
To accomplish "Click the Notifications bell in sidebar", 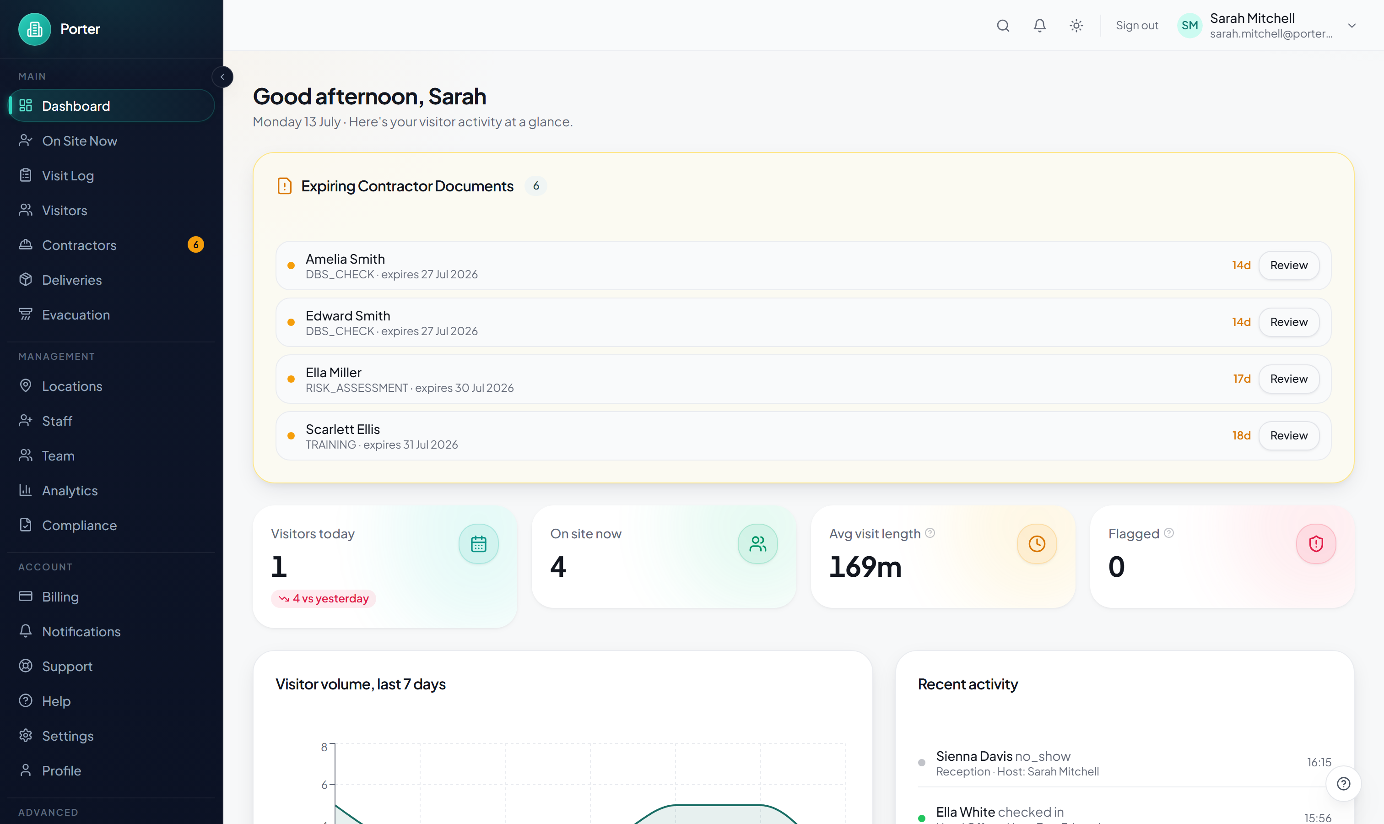I will coord(26,631).
